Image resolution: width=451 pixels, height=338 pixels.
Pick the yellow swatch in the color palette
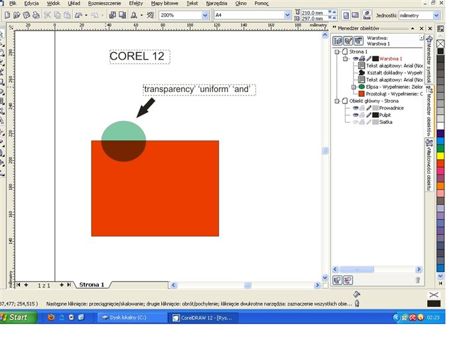(440, 156)
